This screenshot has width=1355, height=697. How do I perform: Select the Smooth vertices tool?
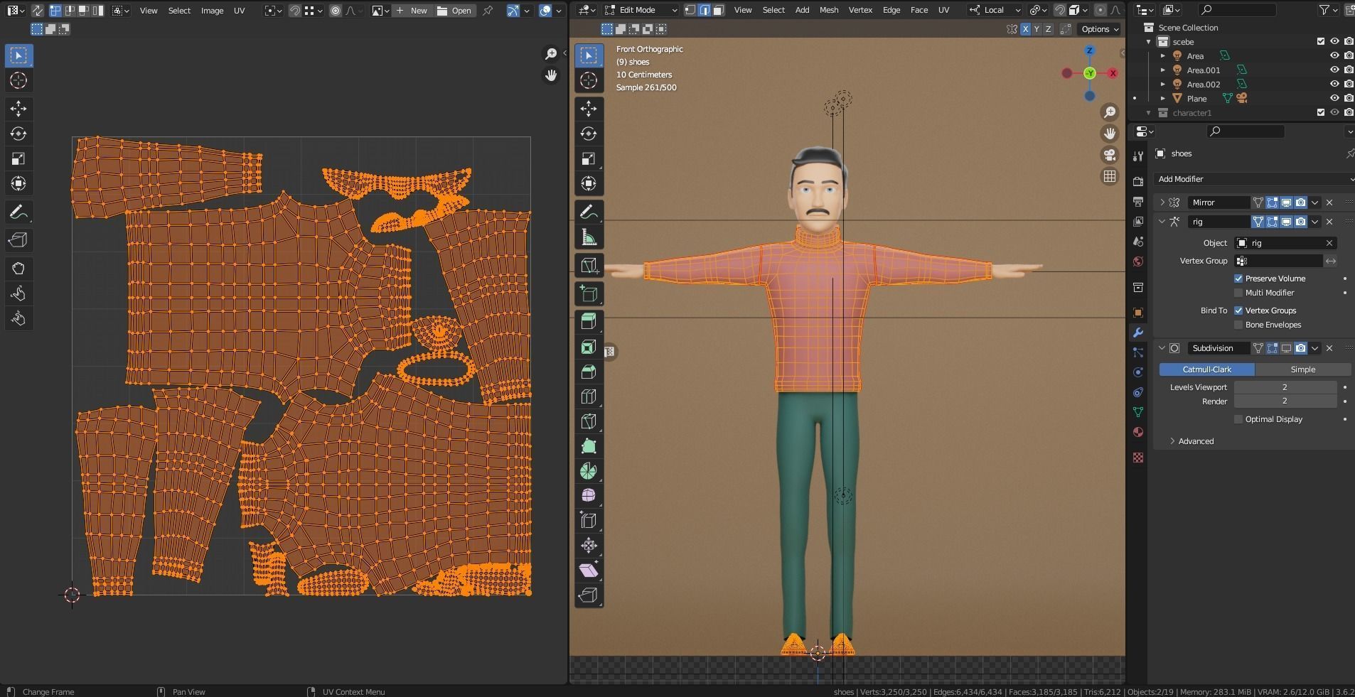click(589, 495)
